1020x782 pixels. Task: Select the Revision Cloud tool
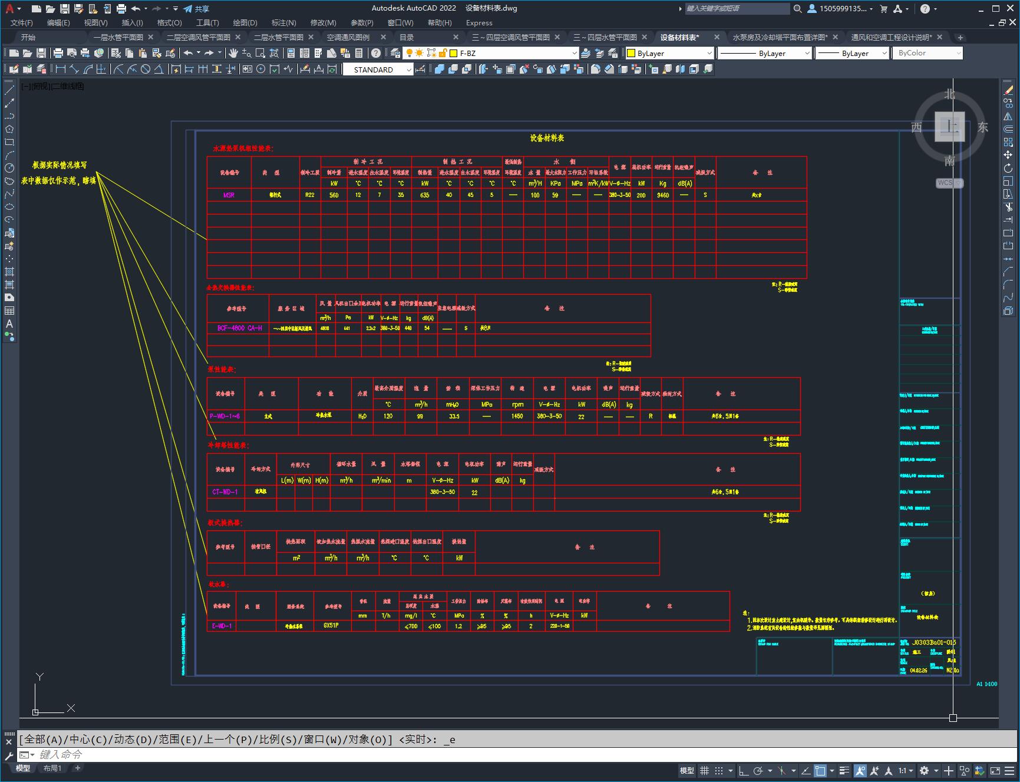pyautogui.click(x=9, y=182)
